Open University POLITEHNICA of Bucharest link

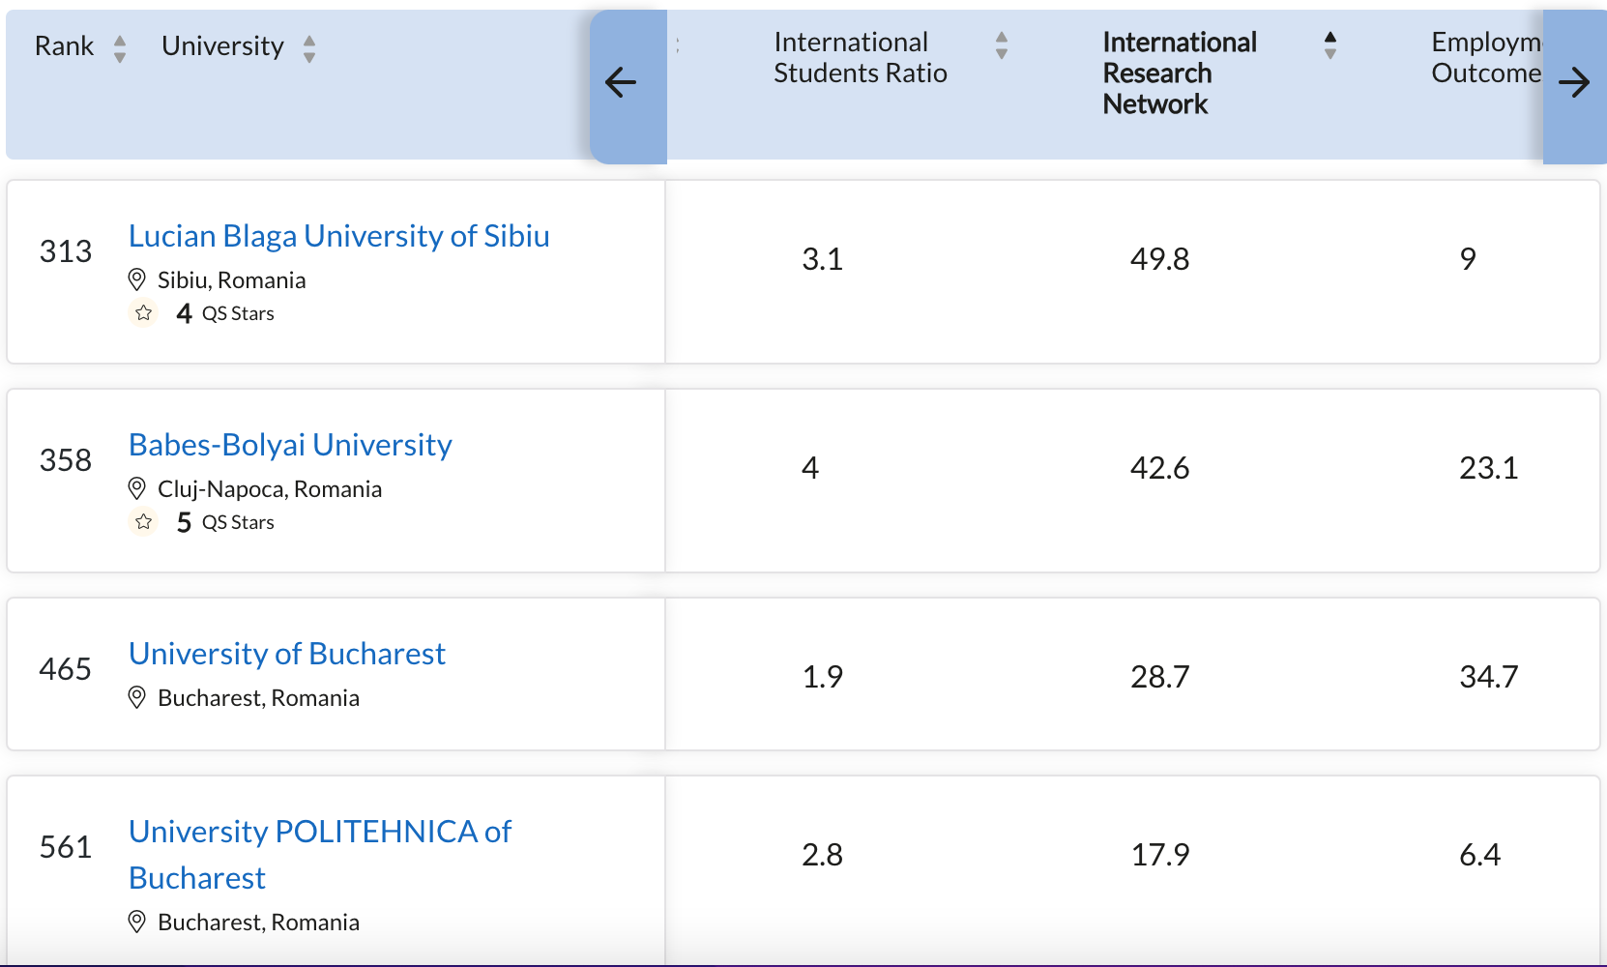pos(319,833)
